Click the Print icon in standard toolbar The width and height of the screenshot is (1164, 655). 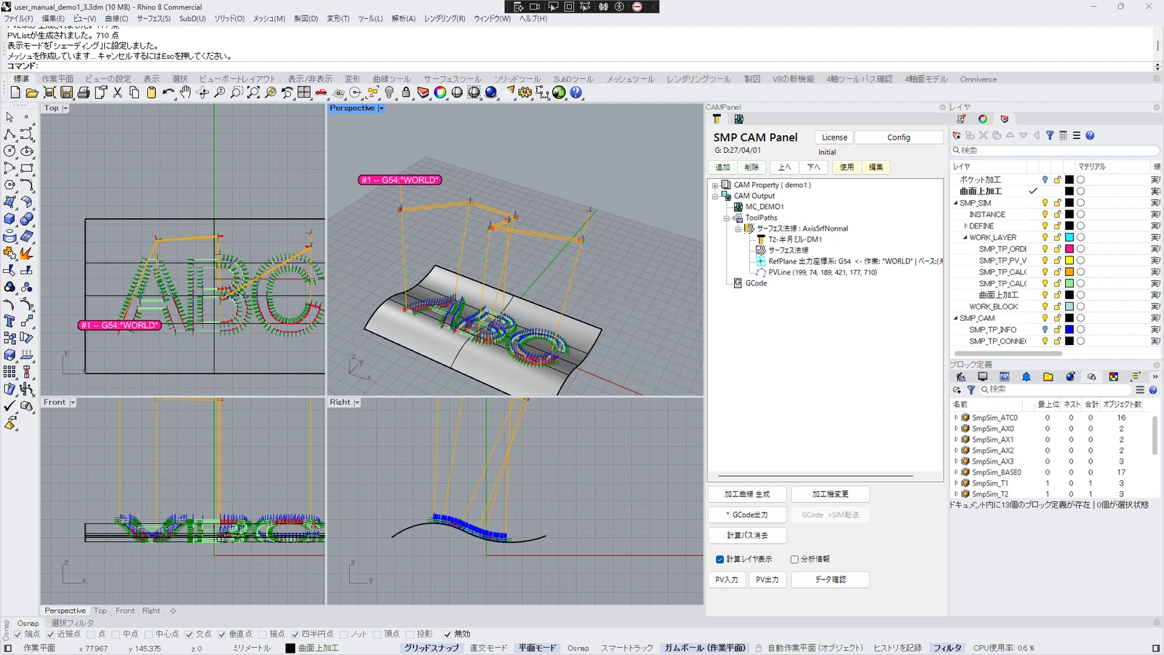coord(84,92)
